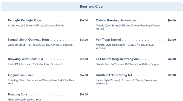Click the Munich-Style Dark Lager description

(125, 46)
